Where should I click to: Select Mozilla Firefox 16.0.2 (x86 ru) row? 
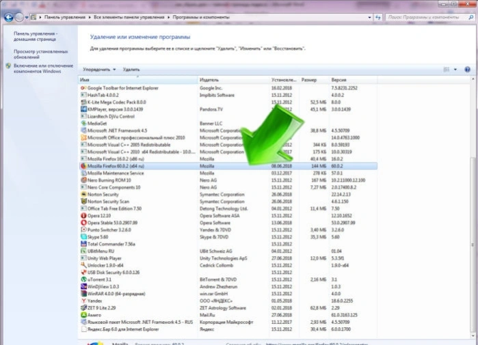point(228,158)
